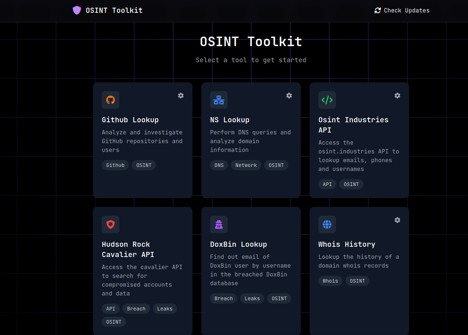
Task: Click the OSINT Toolkit header brand link
Action: click(x=108, y=10)
